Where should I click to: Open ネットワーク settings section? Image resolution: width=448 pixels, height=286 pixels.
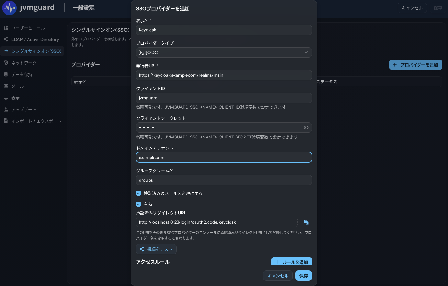32,63
